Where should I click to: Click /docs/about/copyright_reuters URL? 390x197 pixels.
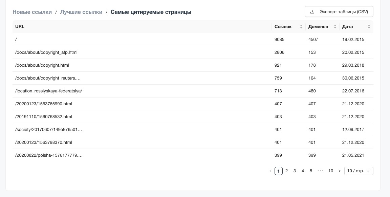click(48, 78)
